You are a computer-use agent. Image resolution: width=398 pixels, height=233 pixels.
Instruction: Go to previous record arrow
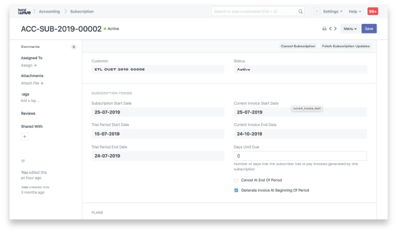pos(330,29)
